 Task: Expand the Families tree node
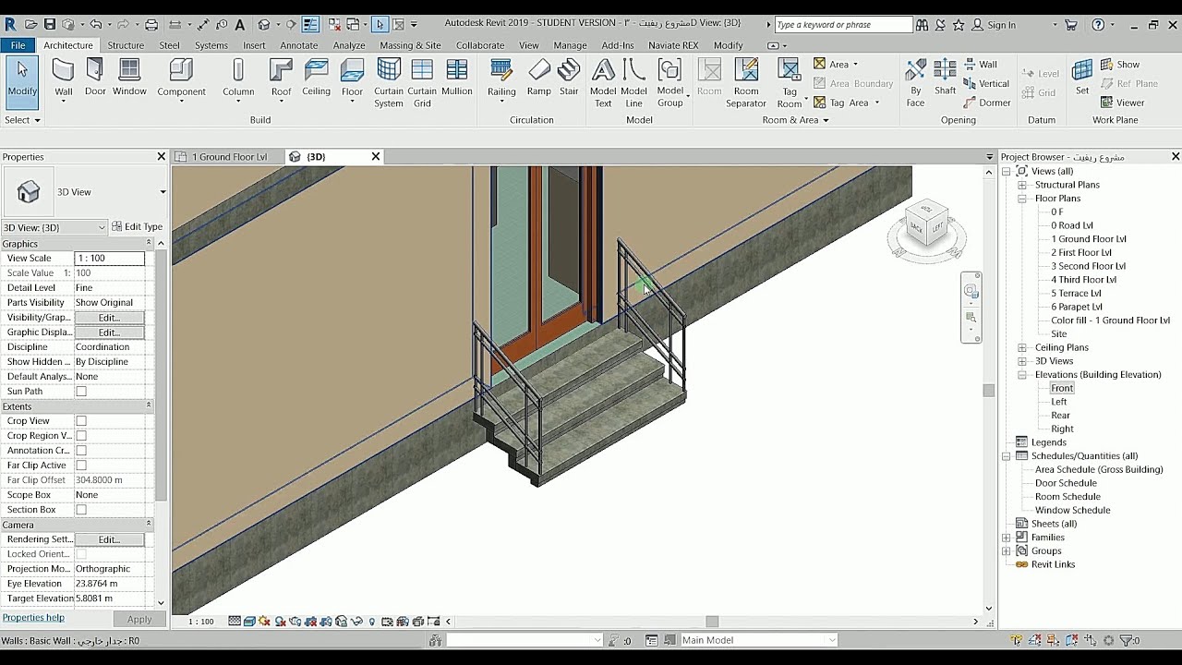(x=1007, y=538)
